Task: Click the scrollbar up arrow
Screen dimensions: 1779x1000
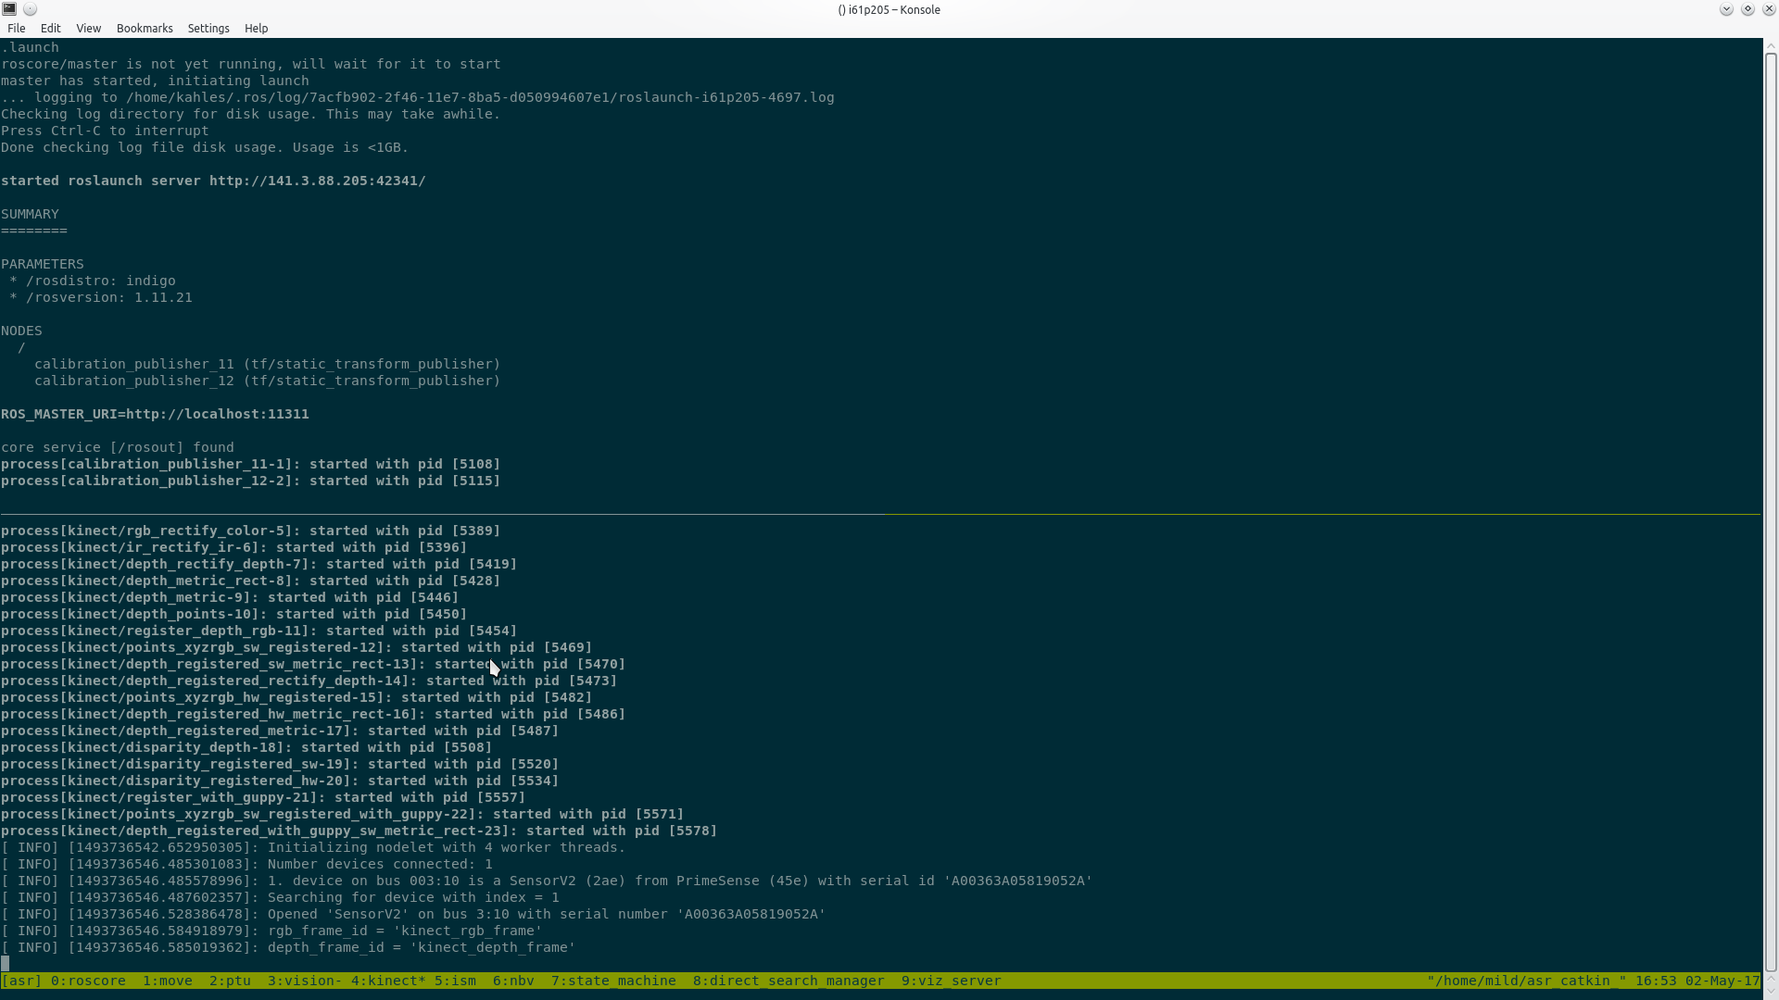Action: point(1771,44)
